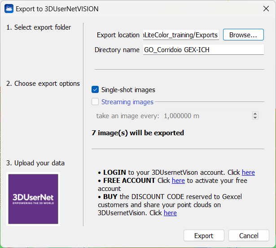Click the '7 image(s) will be exported' text
Viewport: 276px width, 248px height.
pyautogui.click(x=138, y=133)
